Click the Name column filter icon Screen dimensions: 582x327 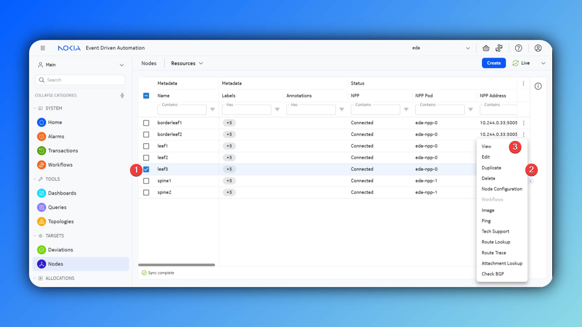(212, 109)
